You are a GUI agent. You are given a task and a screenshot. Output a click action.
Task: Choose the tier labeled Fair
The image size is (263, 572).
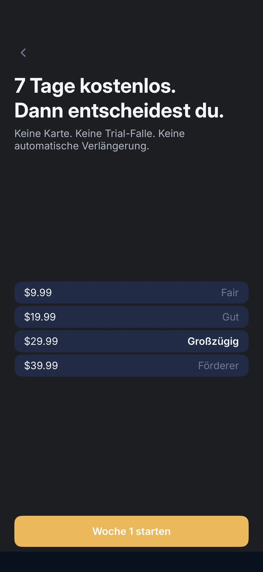click(x=230, y=293)
